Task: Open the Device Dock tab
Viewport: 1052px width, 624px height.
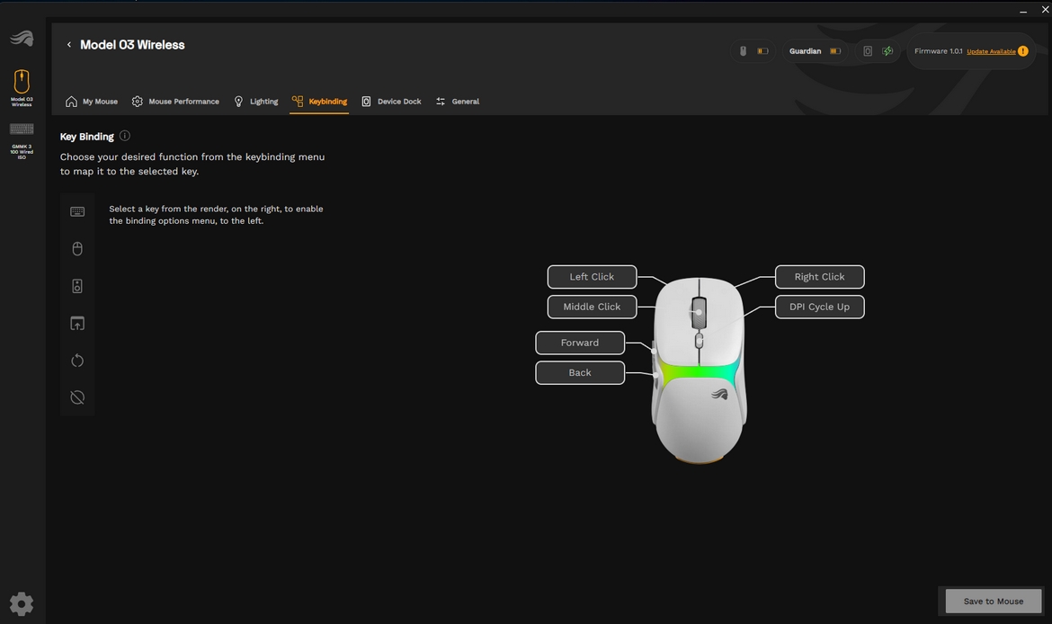Action: pos(391,102)
